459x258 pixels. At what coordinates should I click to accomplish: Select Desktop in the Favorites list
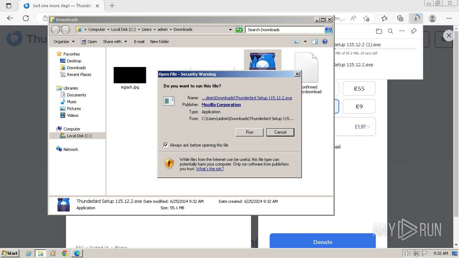(x=74, y=61)
